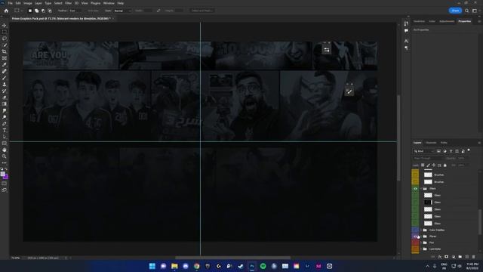Toggle visibility of Color Palettes group
This screenshot has height=272, width=483.
[415, 230]
